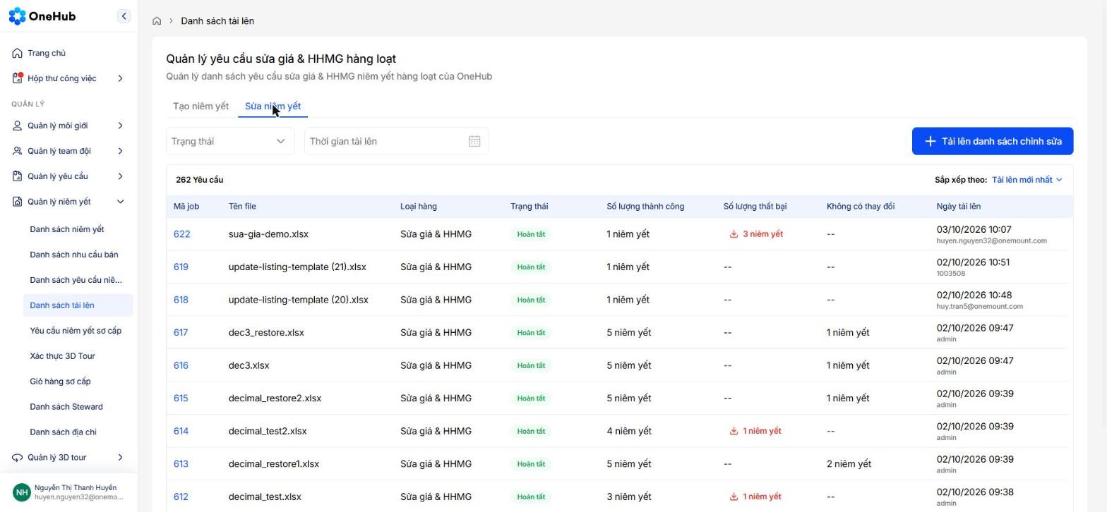The height and width of the screenshot is (512, 1107).
Task: Click Tải lên danh sách chỉnh sửa button
Action: [x=993, y=141]
